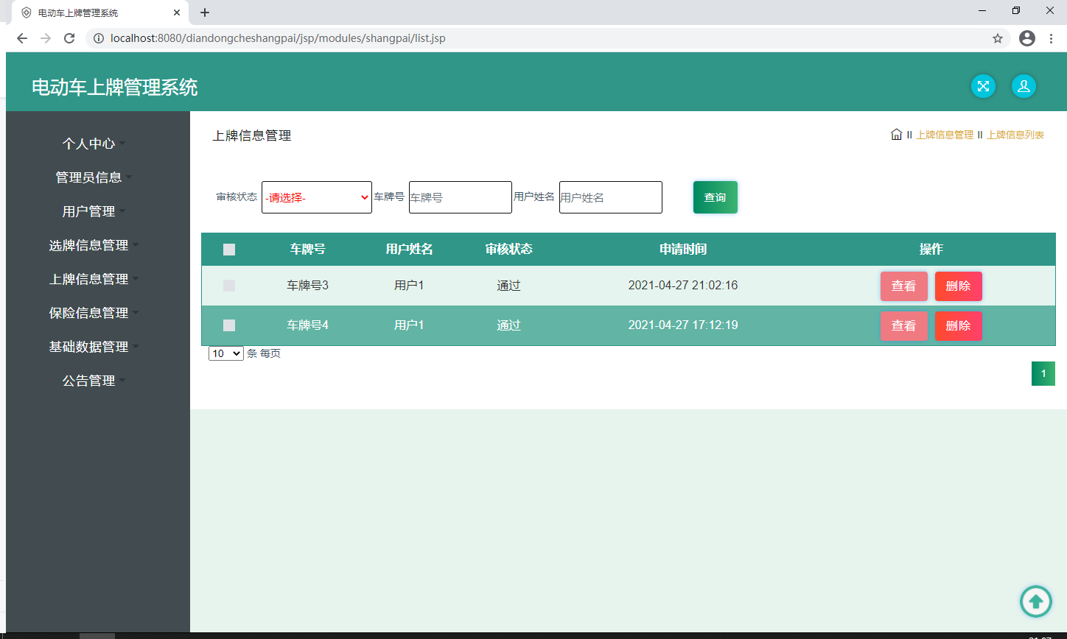Focus the 车牌号 search input field

pyautogui.click(x=461, y=197)
